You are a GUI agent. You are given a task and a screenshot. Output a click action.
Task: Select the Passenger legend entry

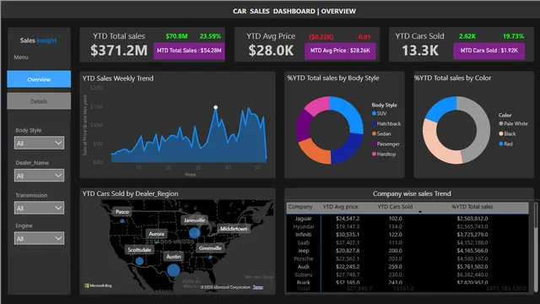click(x=386, y=144)
